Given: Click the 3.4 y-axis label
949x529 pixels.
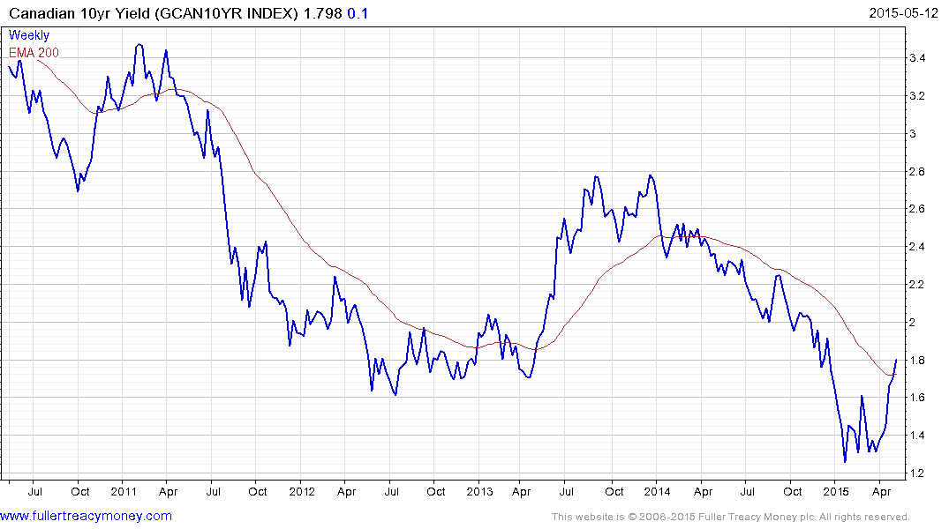Looking at the screenshot, I should click(x=917, y=58).
